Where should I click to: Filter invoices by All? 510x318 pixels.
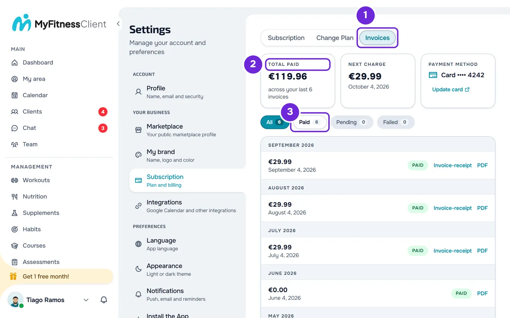point(275,122)
